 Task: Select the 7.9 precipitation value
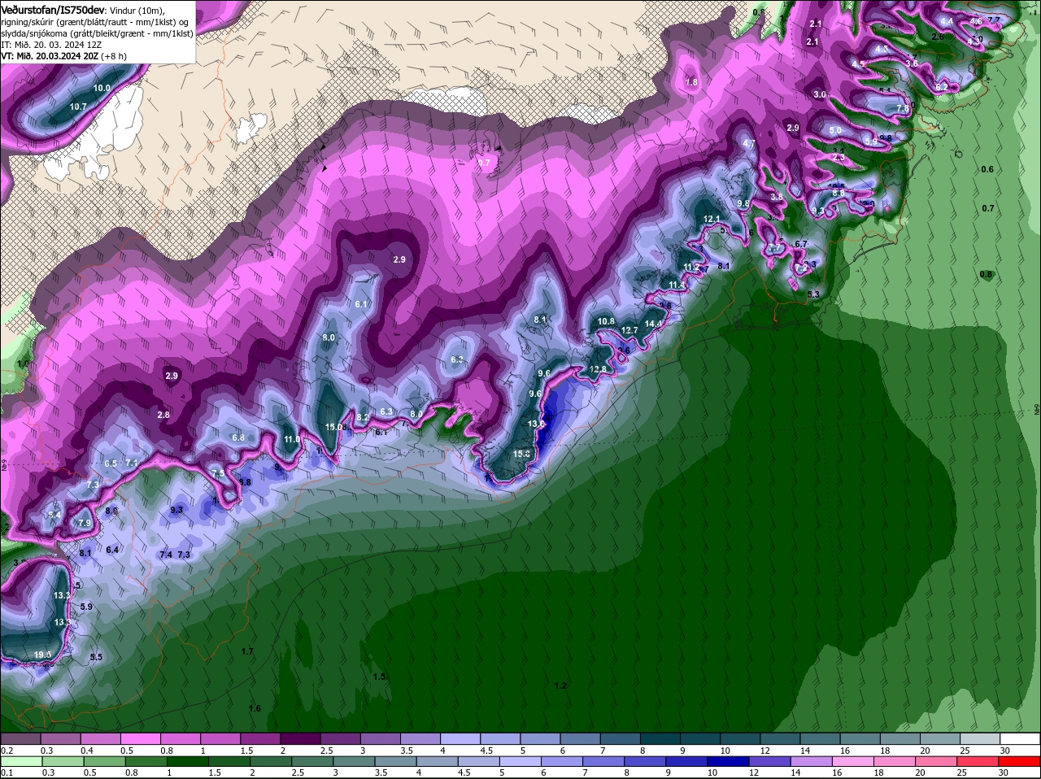(x=85, y=524)
